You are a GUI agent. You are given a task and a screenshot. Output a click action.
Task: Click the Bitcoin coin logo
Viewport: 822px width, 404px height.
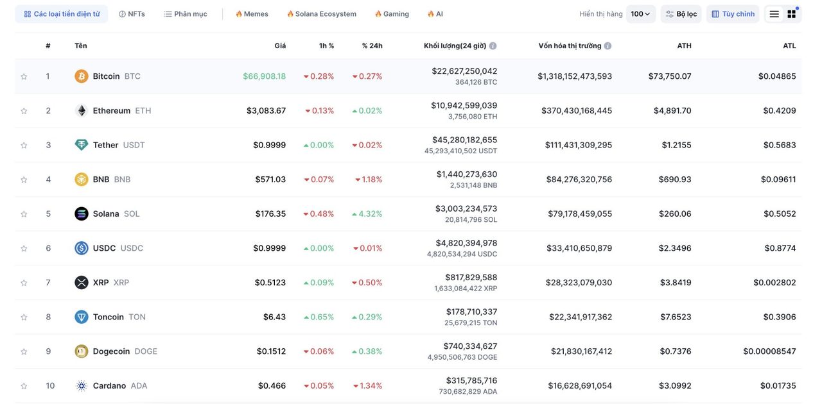82,76
